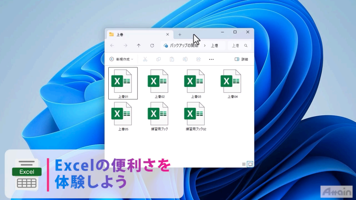Viewport: 356px width, 200px height.
Task: Navigate up one folder level
Action: pos(138,45)
